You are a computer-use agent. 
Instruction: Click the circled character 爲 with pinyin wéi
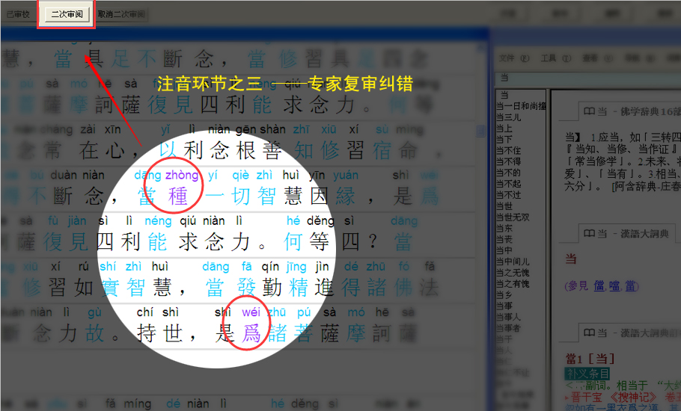pyautogui.click(x=251, y=333)
